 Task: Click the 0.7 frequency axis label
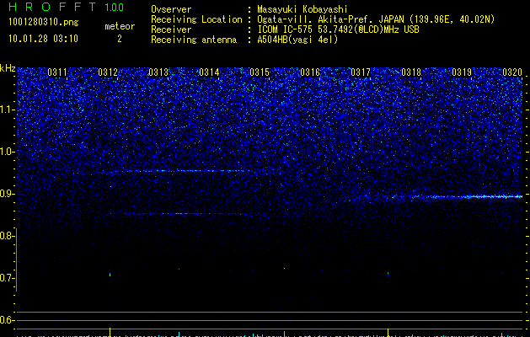click(8, 278)
